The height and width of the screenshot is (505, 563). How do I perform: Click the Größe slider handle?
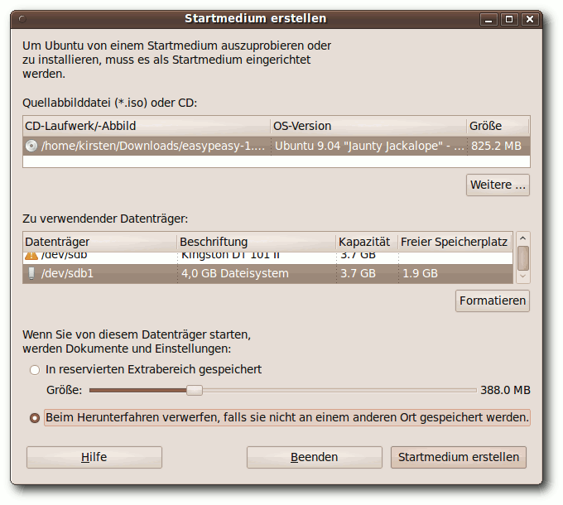coord(195,390)
